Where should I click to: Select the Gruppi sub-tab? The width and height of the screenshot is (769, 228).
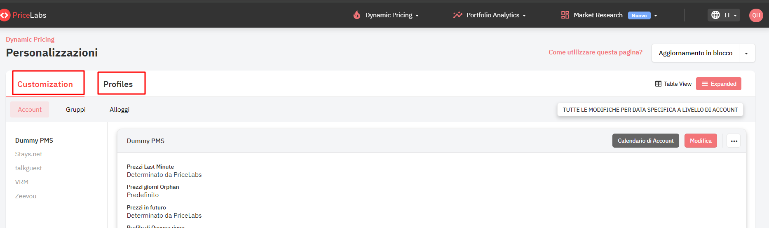click(76, 110)
